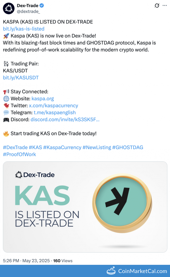This screenshot has width=170, height=277.
Task: Open the t.me/kaspaenglish Telegram link
Action: coord(55,113)
